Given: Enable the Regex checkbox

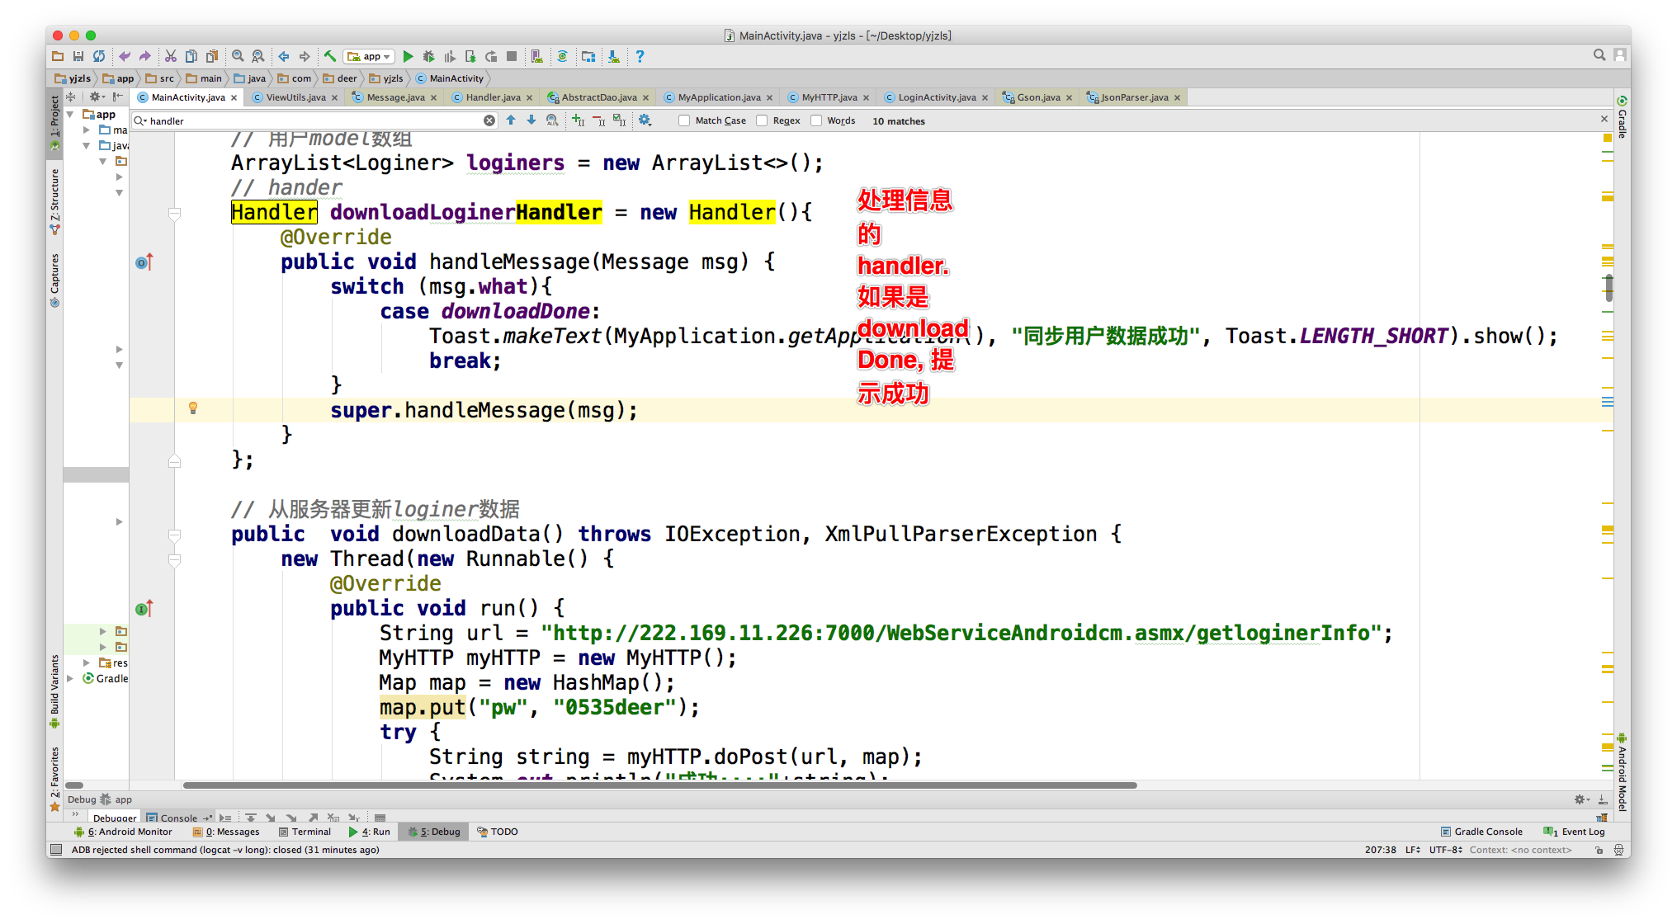Looking at the screenshot, I should coord(762,120).
